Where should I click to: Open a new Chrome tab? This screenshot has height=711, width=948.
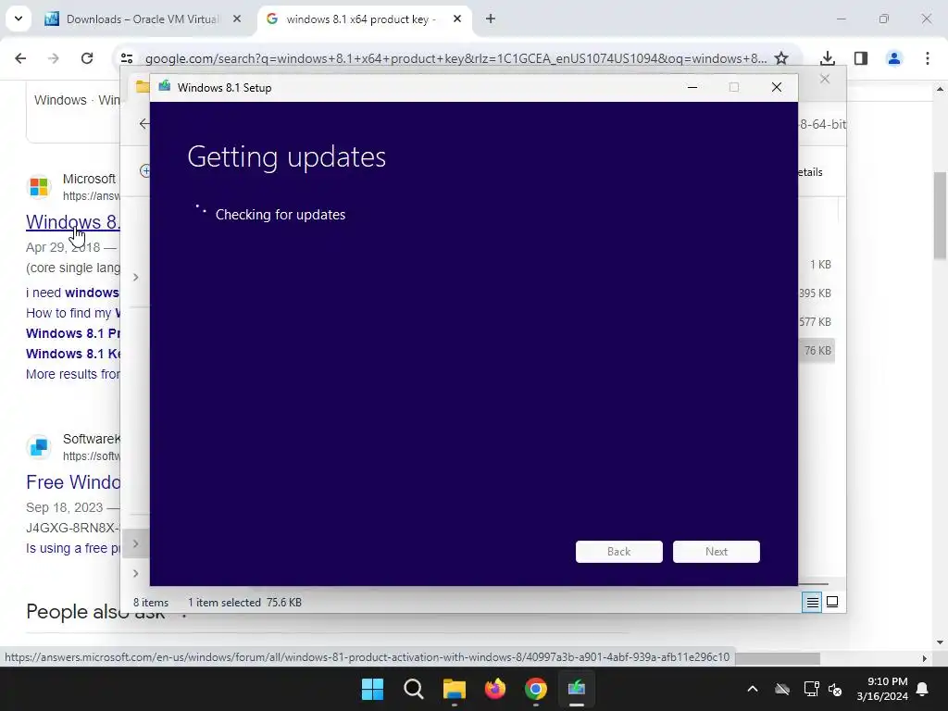click(491, 19)
